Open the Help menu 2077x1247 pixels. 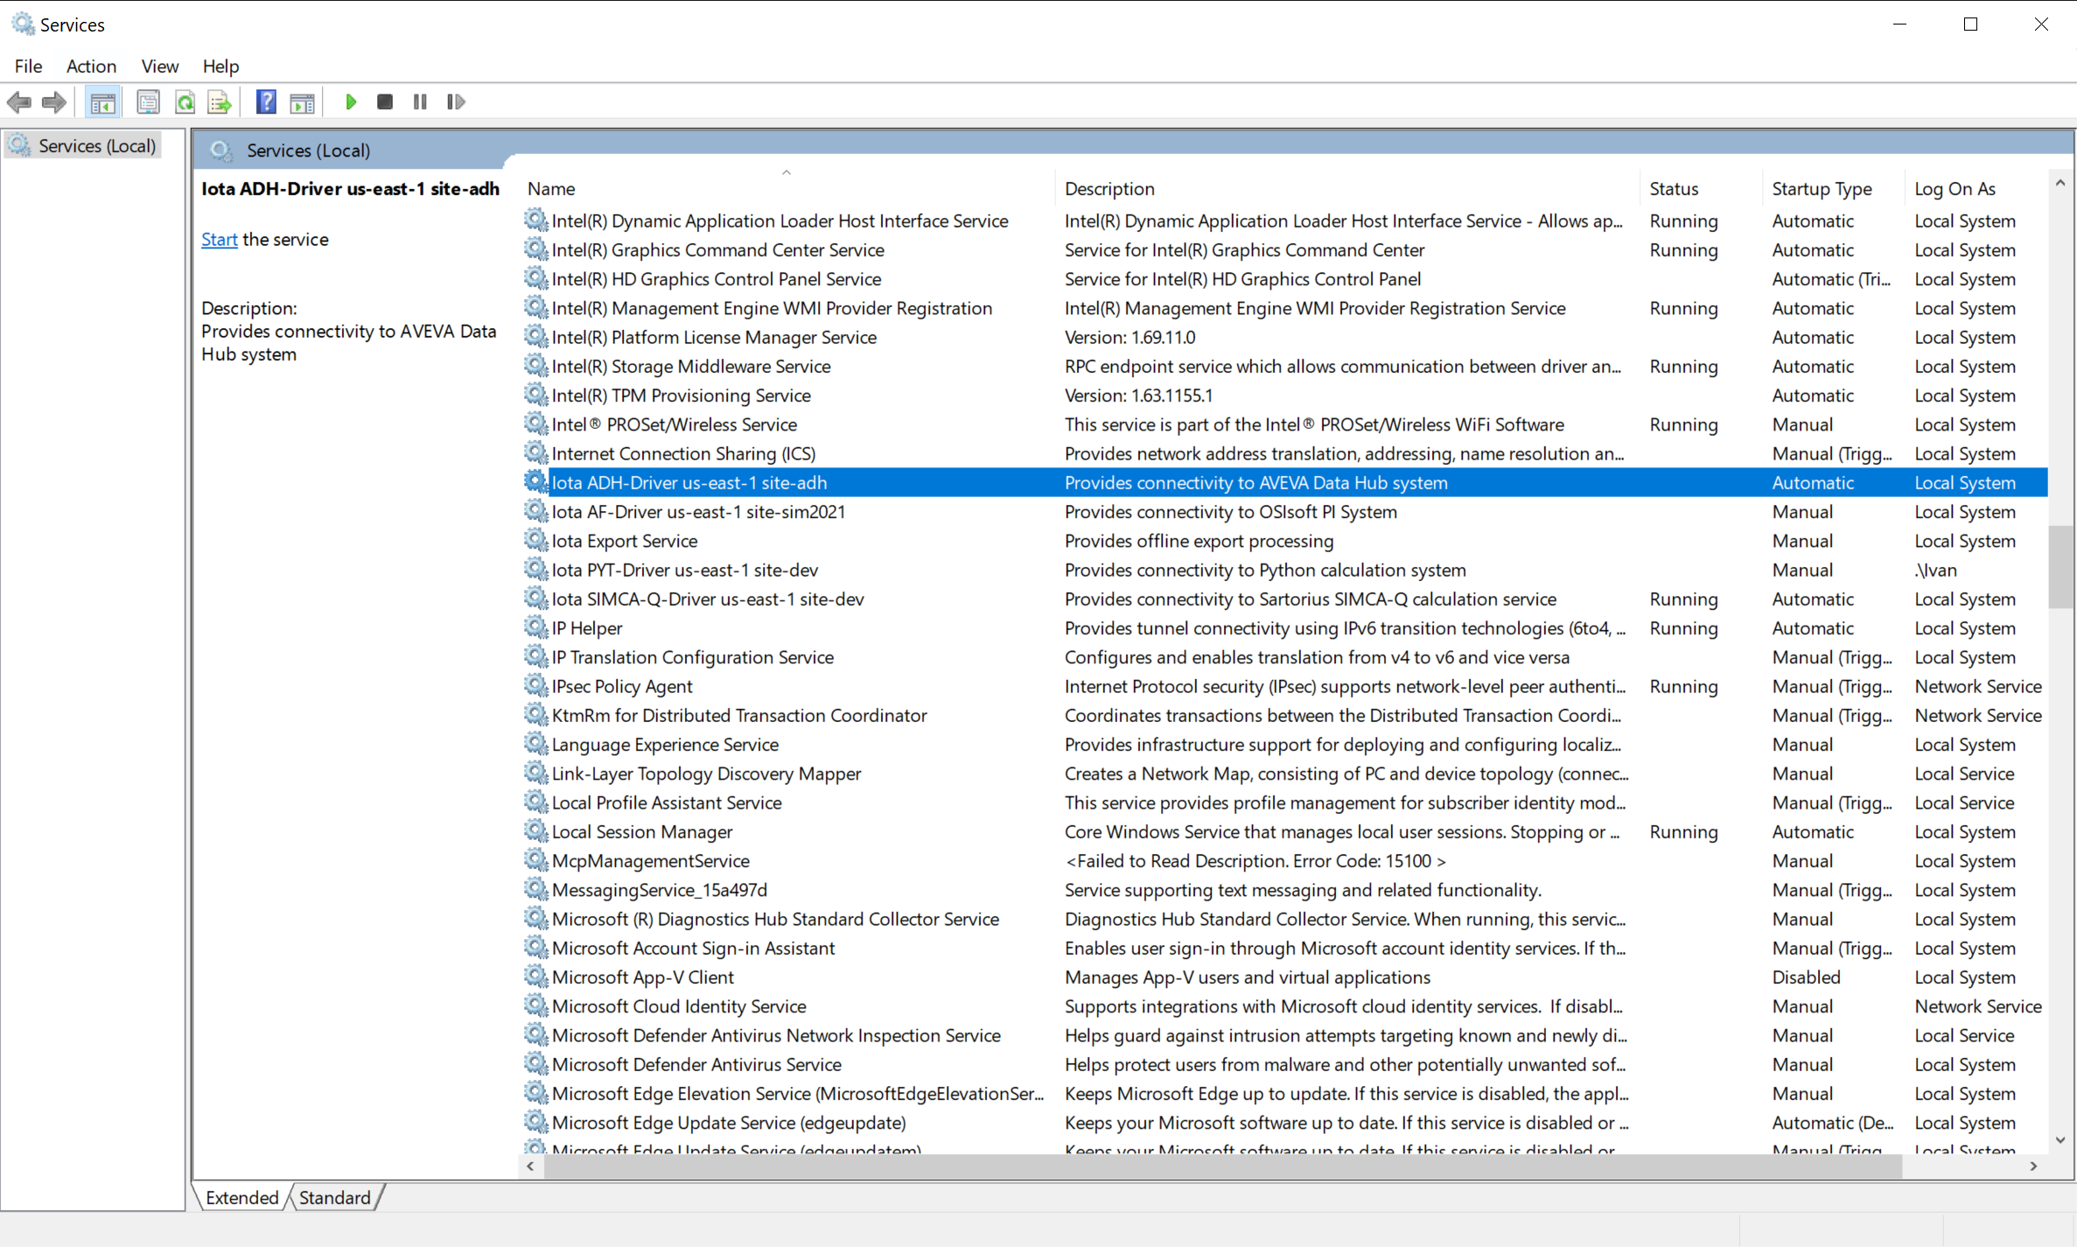(220, 66)
